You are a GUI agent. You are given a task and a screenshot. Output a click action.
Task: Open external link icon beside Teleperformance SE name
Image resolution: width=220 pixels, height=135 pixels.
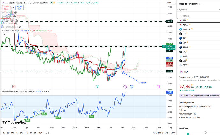click(197, 77)
